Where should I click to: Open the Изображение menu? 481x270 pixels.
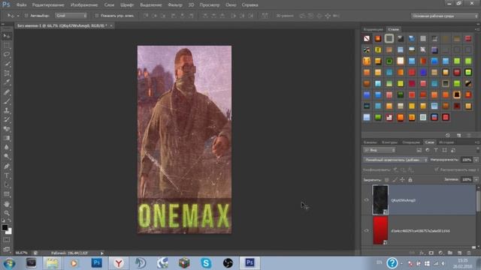[x=84, y=5]
